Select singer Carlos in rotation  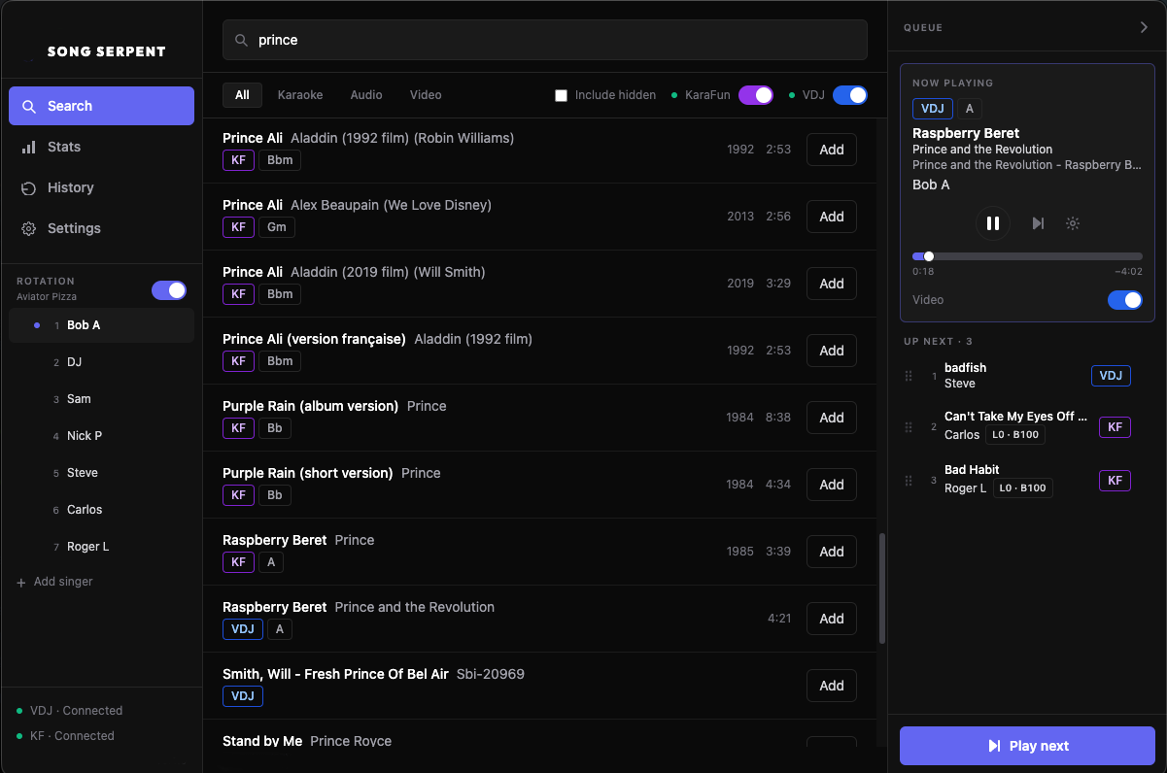pyautogui.click(x=101, y=510)
